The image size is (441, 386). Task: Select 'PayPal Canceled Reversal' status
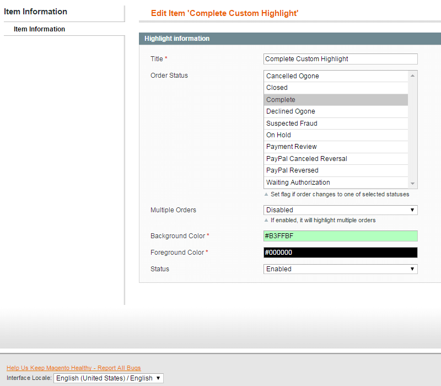pos(335,159)
